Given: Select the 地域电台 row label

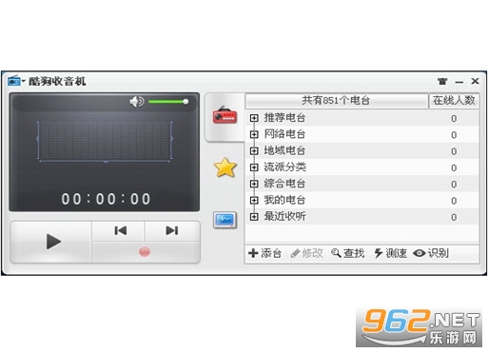Looking at the screenshot, I should 284,150.
